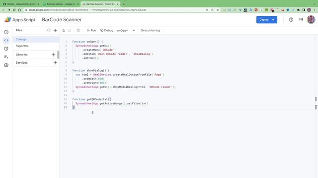
Task: Click the createHtmlOutputFromFile('Page') line
Action: point(120,75)
